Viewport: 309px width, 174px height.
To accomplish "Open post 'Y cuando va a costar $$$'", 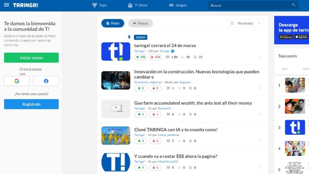I will click(176, 156).
